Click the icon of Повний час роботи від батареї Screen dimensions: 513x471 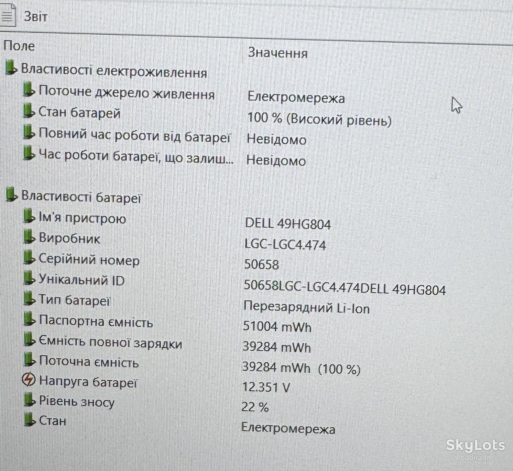(x=29, y=133)
